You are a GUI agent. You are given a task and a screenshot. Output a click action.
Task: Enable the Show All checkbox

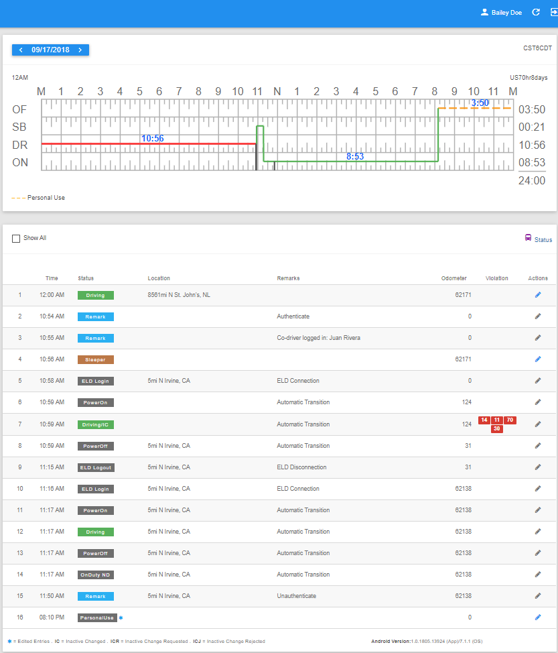click(x=16, y=239)
